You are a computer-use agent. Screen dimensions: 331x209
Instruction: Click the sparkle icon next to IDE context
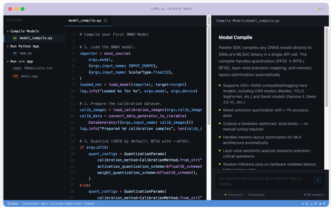click(x=304, y=195)
